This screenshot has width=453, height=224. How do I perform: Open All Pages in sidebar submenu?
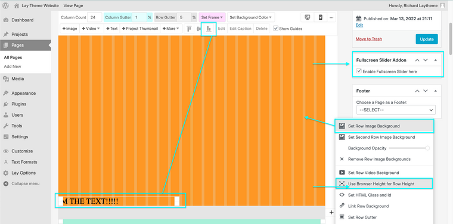coord(13,57)
